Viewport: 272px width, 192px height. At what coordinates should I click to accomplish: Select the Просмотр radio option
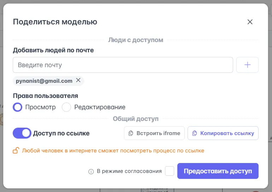pyautogui.click(x=18, y=107)
